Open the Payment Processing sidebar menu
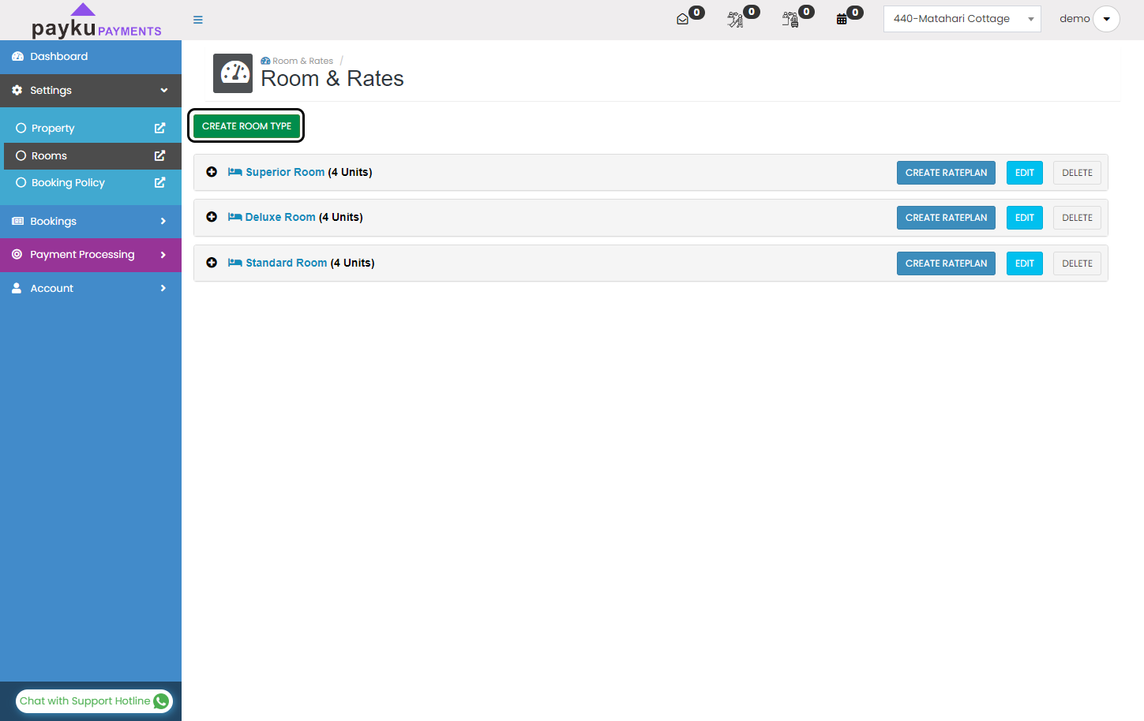Viewport: 1144px width, 721px height. 91,255
